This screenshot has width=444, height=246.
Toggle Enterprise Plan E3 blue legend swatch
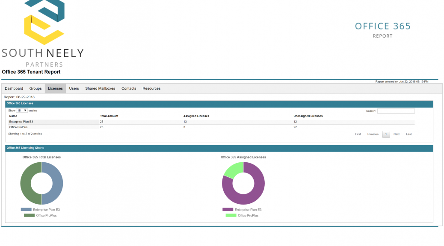26,210
